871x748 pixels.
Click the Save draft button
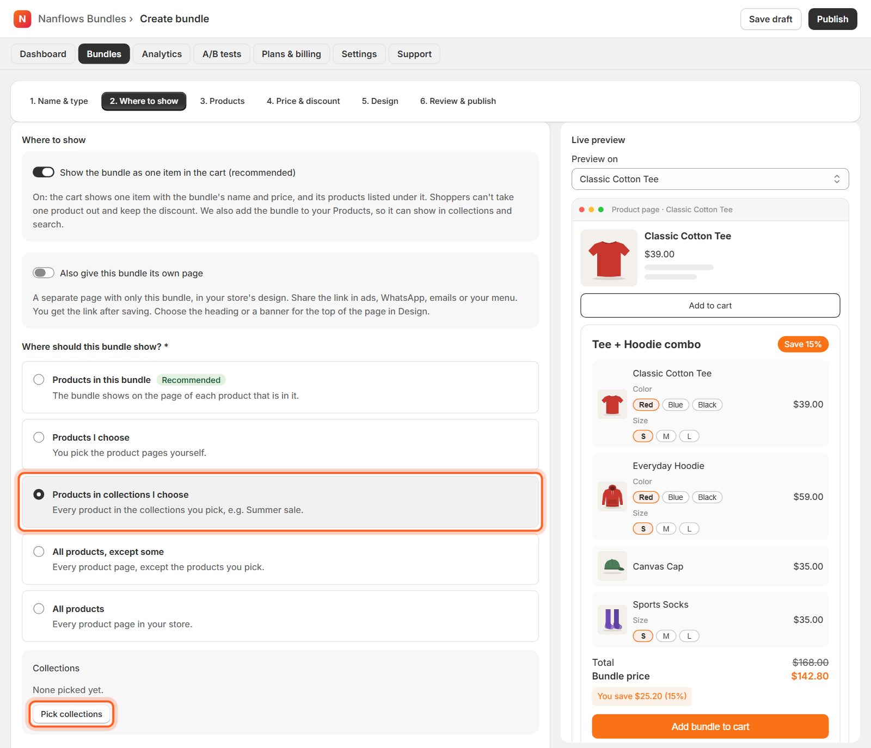(x=770, y=19)
